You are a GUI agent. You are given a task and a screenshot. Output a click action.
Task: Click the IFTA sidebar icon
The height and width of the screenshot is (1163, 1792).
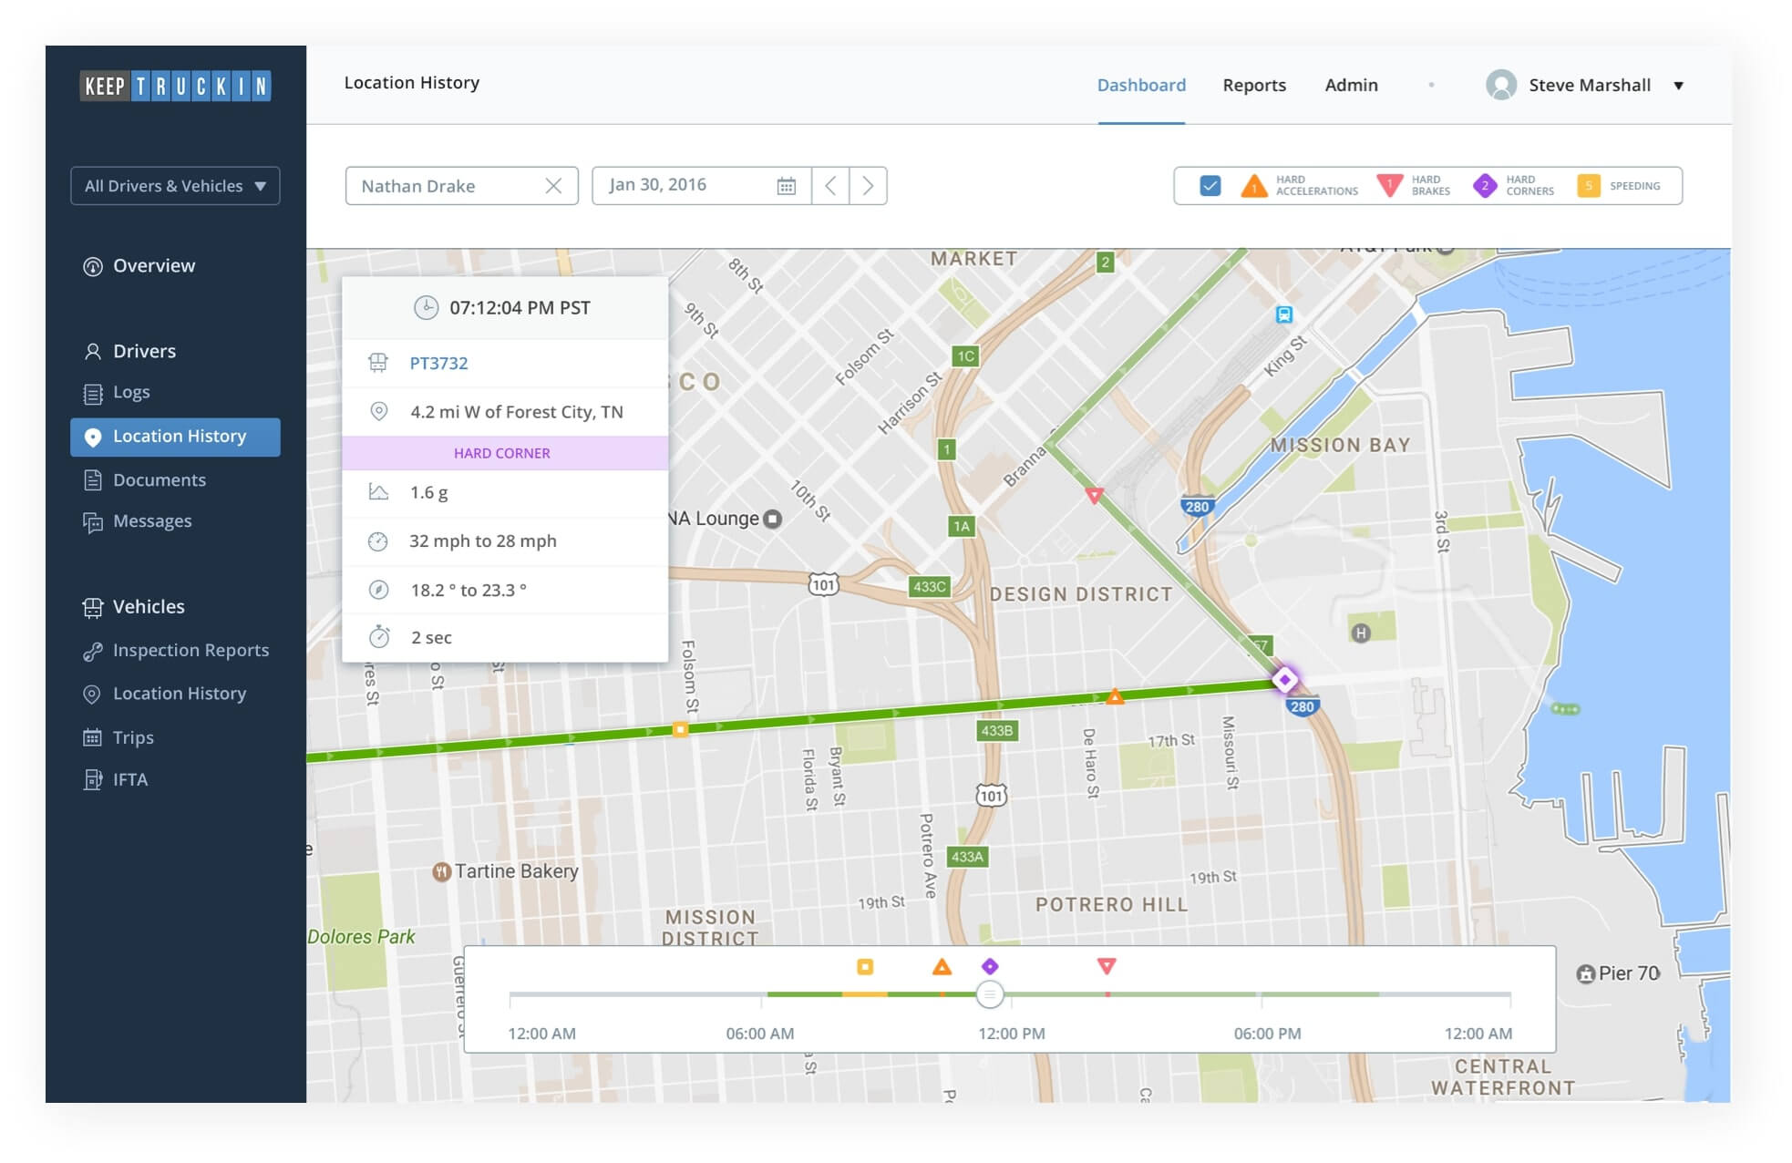click(91, 779)
